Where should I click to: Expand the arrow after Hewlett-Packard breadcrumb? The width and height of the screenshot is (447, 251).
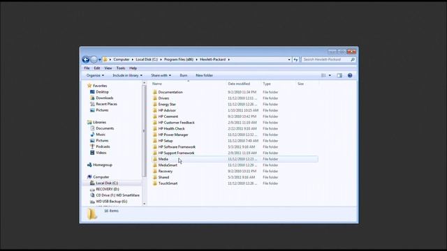coord(228,59)
